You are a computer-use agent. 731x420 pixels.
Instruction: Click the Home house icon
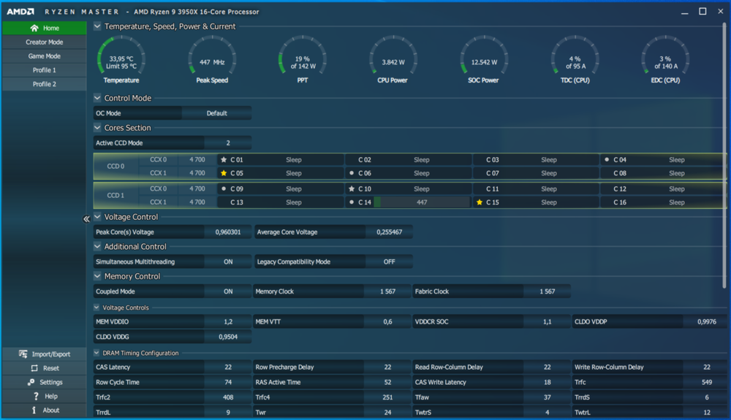click(x=34, y=28)
